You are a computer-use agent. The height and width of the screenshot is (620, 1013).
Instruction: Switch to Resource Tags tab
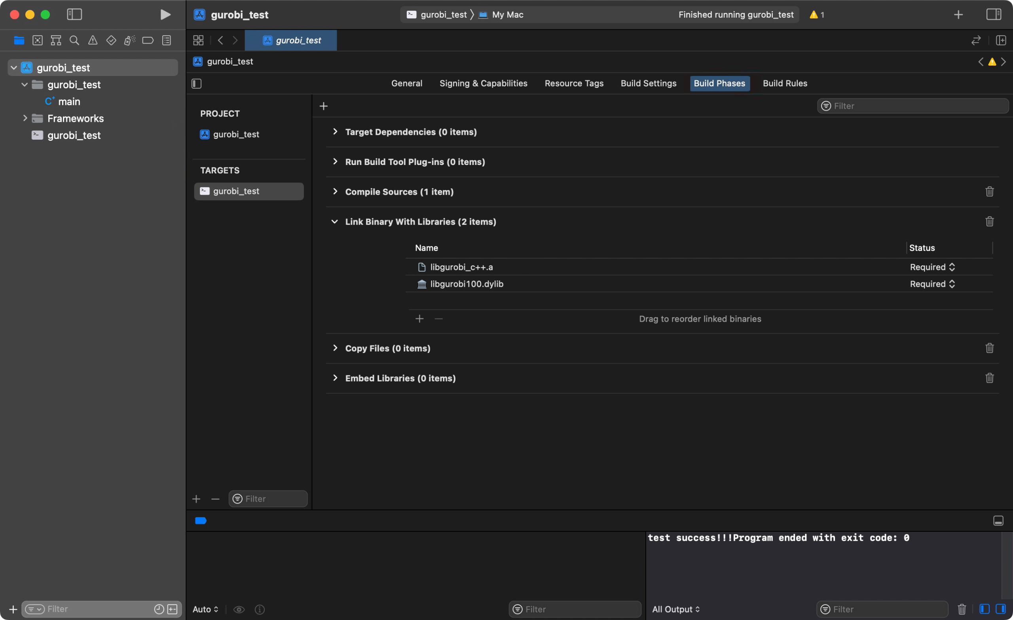coord(574,83)
